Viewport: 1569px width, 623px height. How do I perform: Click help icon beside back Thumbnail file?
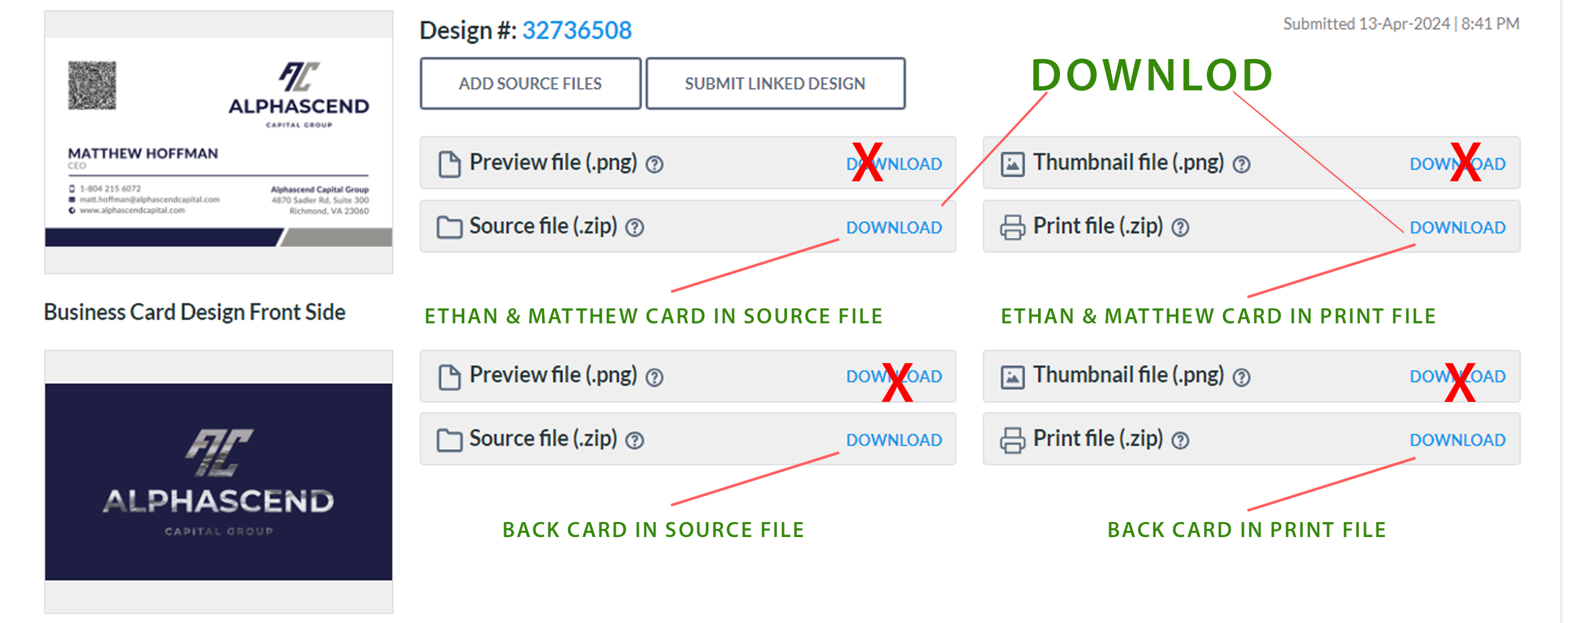[x=1242, y=378]
